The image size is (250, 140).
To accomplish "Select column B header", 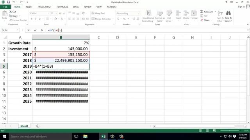I will click(61, 37).
